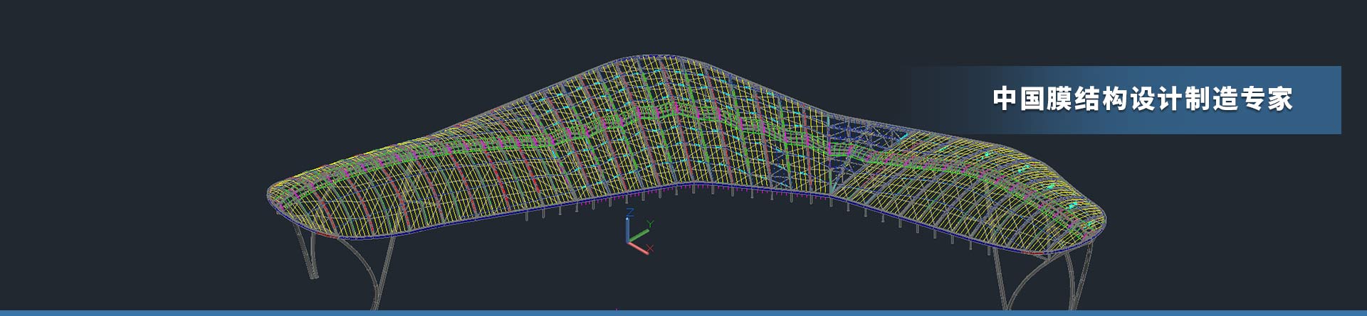
Task: Click the blue Z axis label
Action: [629, 212]
